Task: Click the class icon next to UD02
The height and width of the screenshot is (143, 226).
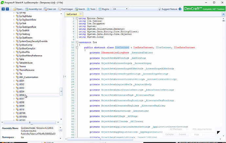Action: (x=17, y=84)
